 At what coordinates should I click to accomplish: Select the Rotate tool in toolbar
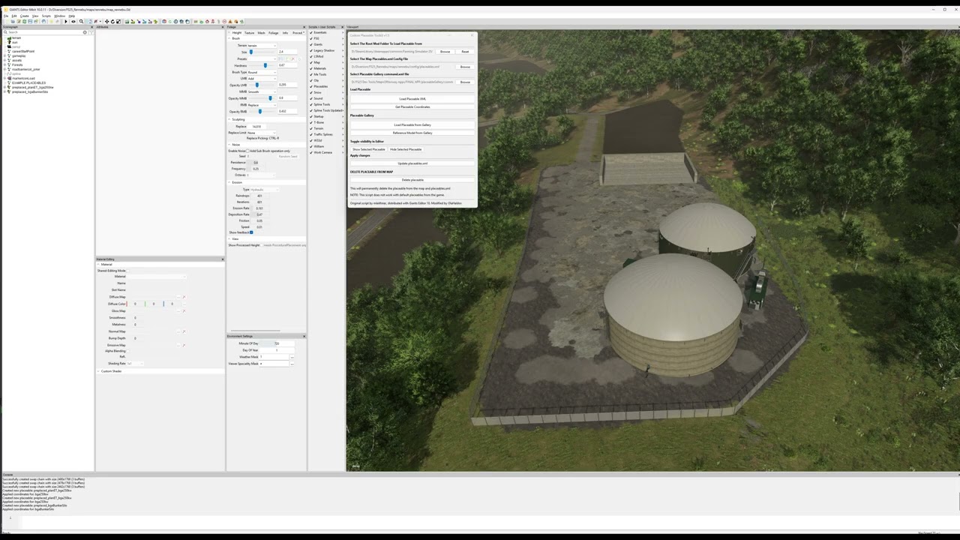pos(112,22)
